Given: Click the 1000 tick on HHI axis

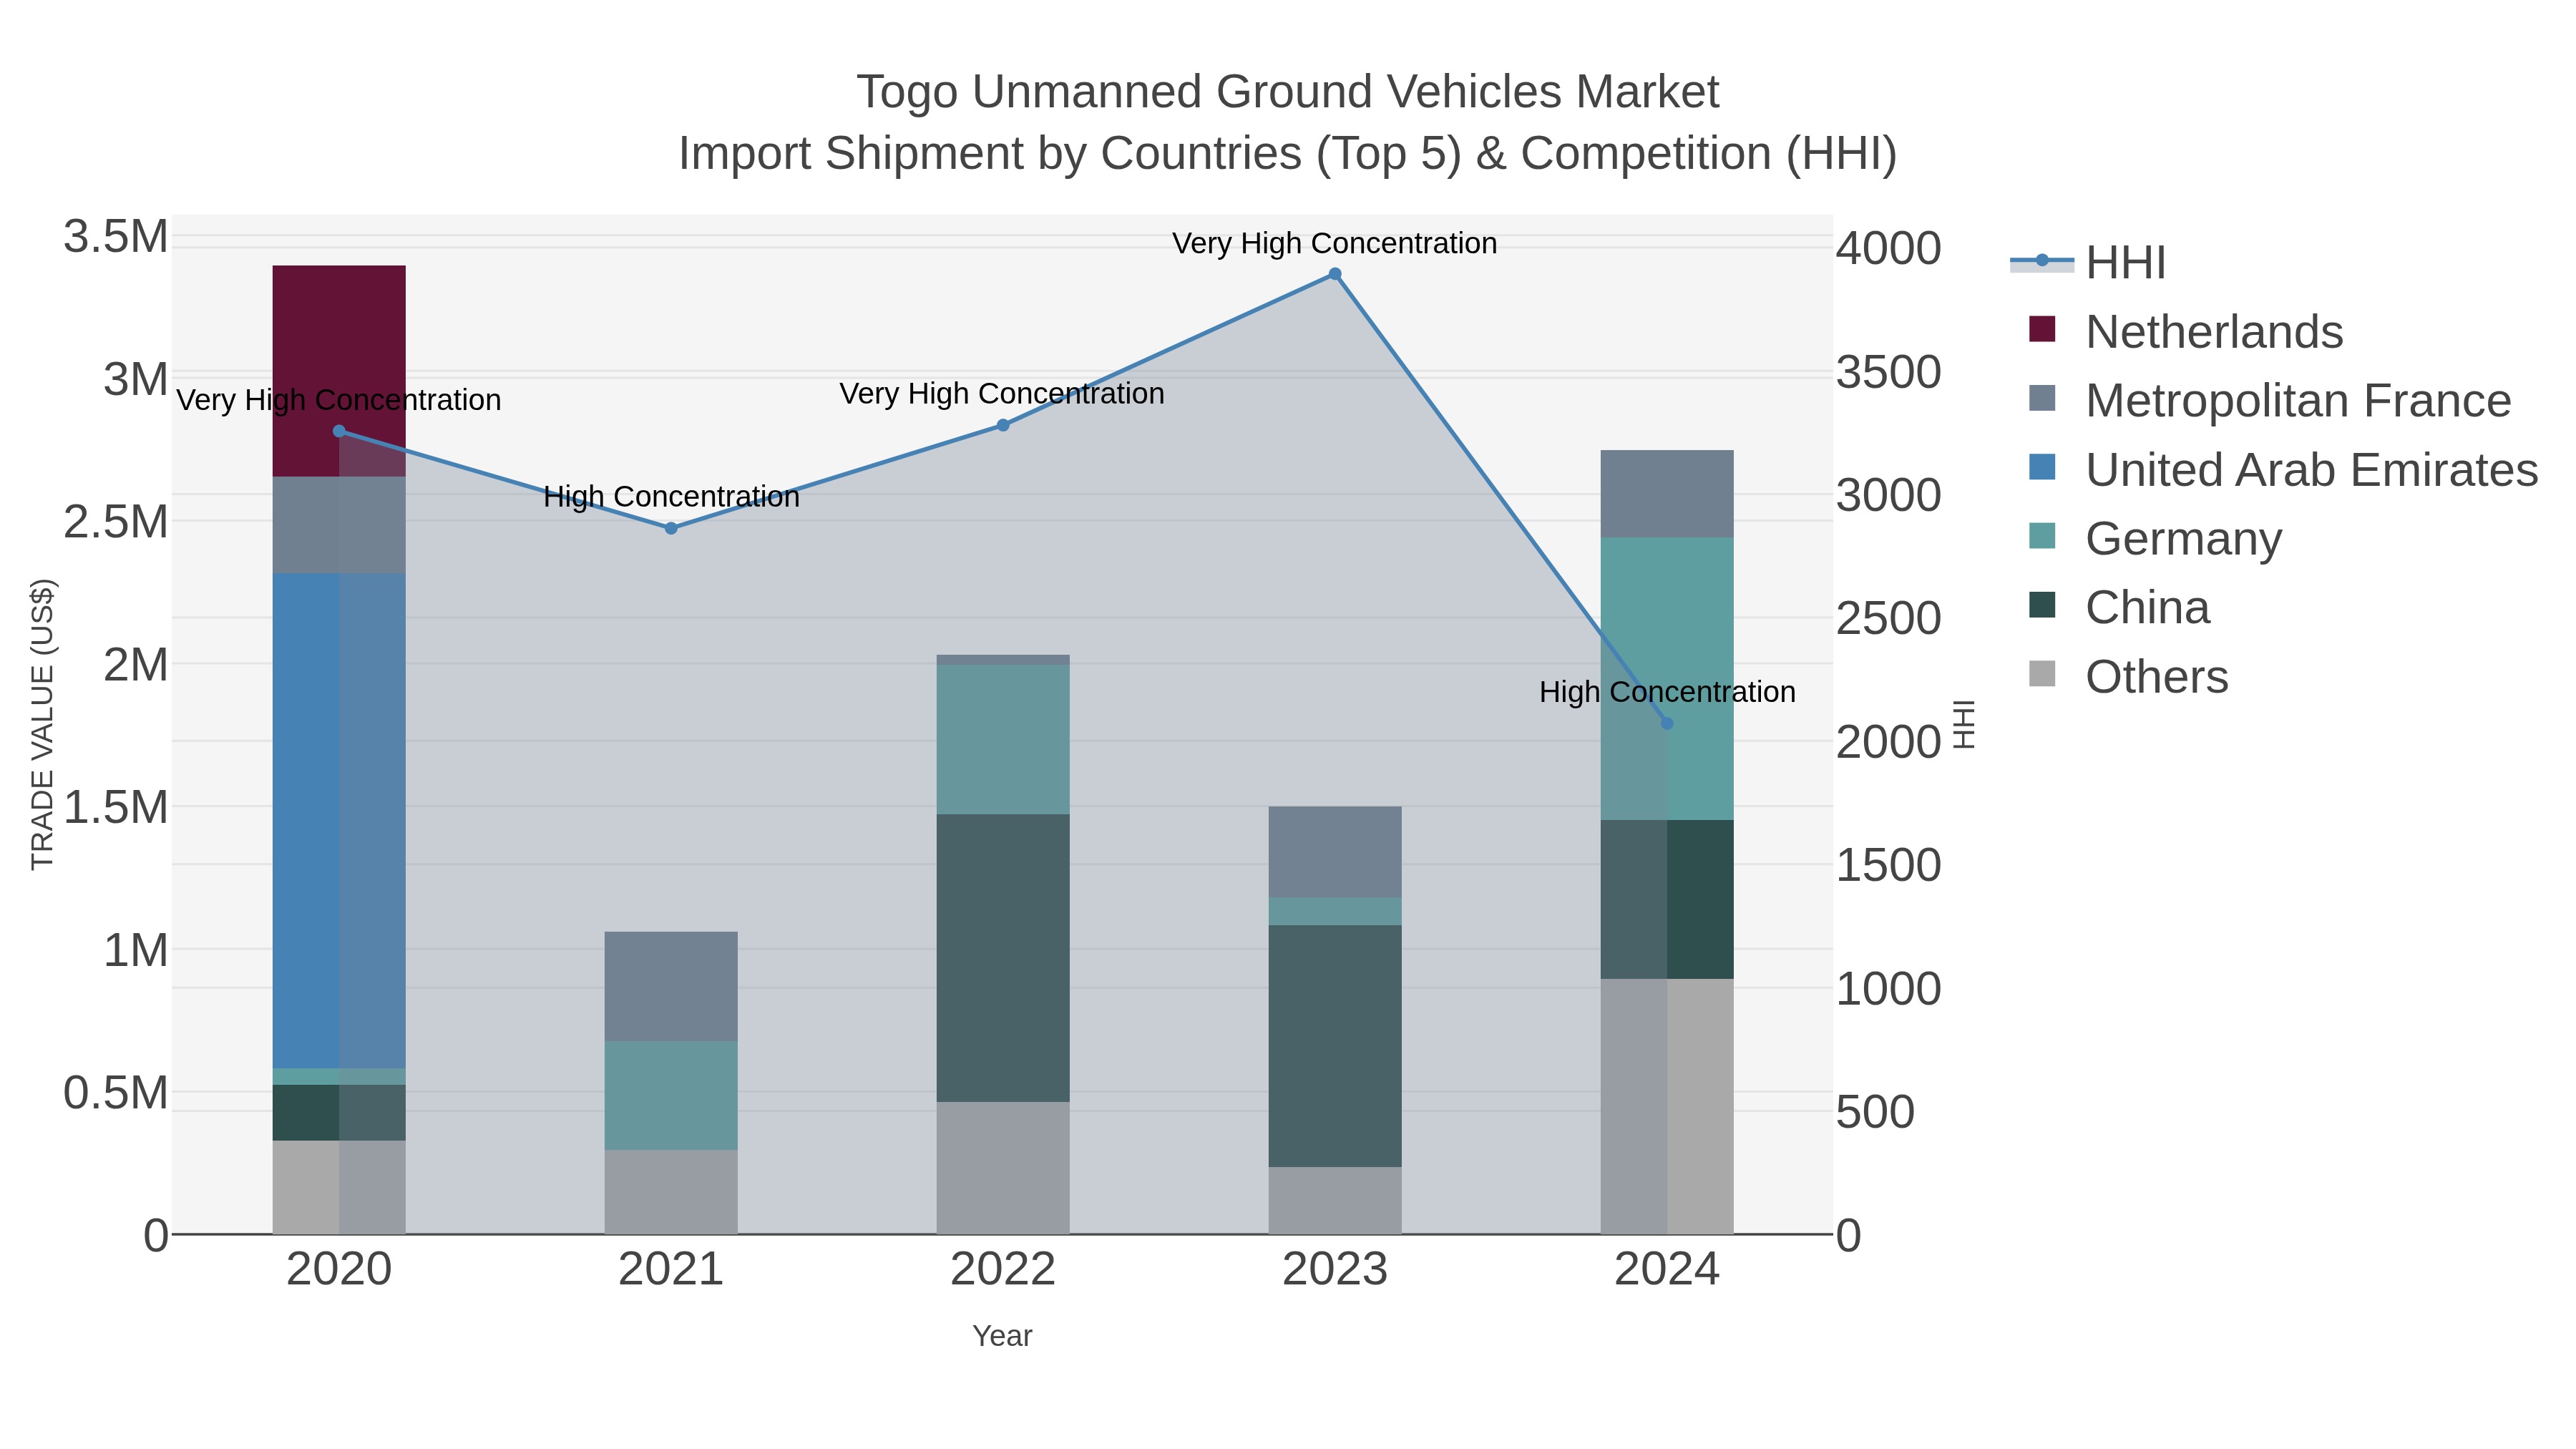Looking at the screenshot, I should click(x=1888, y=989).
